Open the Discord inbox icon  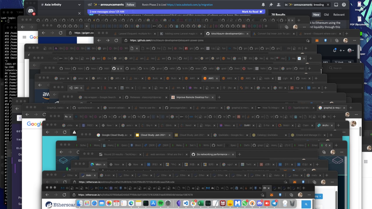click(336, 5)
